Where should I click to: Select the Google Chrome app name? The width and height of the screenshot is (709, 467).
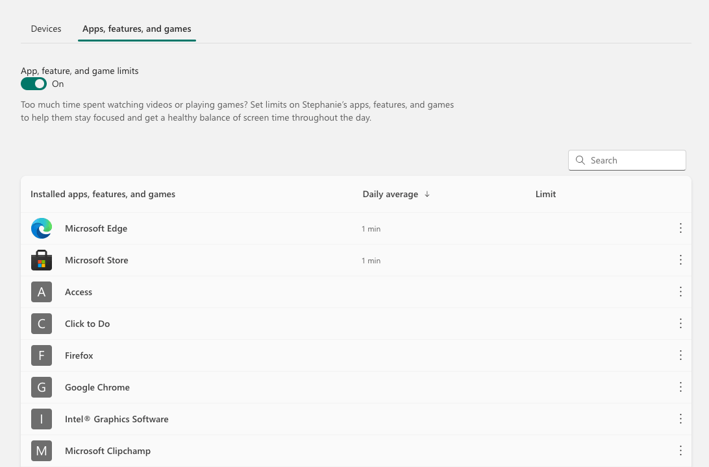(97, 387)
